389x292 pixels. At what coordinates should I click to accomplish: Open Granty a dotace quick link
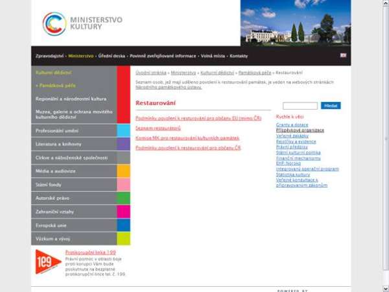pyautogui.click(x=292, y=125)
